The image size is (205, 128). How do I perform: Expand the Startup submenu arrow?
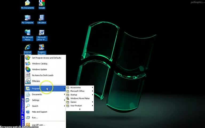coord(92,95)
